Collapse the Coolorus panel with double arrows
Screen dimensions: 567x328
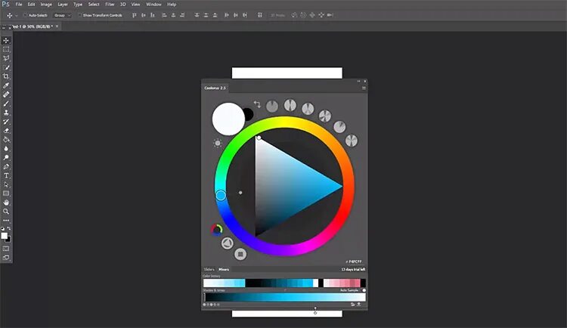click(358, 81)
